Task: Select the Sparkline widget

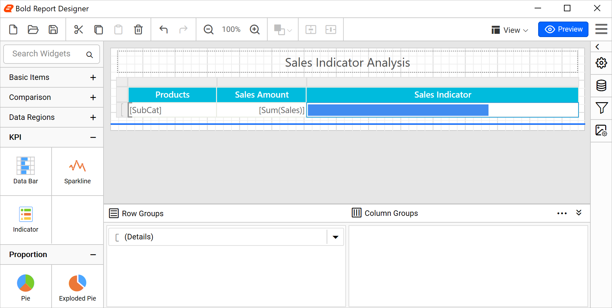Action: [77, 171]
